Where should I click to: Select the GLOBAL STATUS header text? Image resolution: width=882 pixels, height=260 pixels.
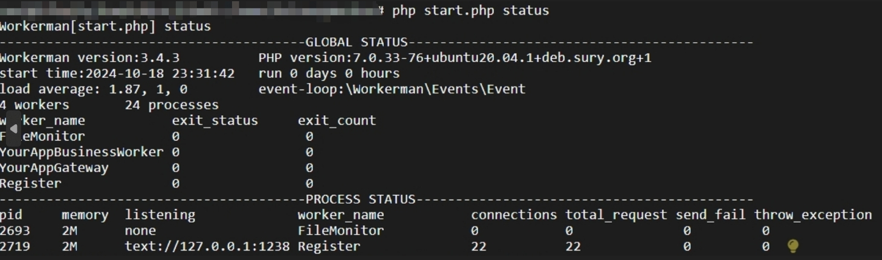pos(357,42)
